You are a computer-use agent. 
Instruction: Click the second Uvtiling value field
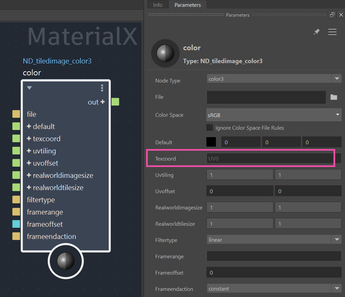pos(308,175)
